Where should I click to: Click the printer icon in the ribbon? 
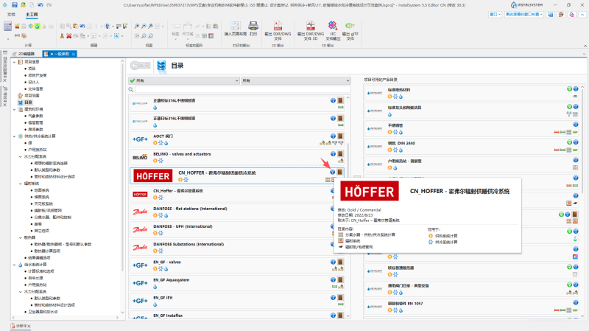(253, 26)
